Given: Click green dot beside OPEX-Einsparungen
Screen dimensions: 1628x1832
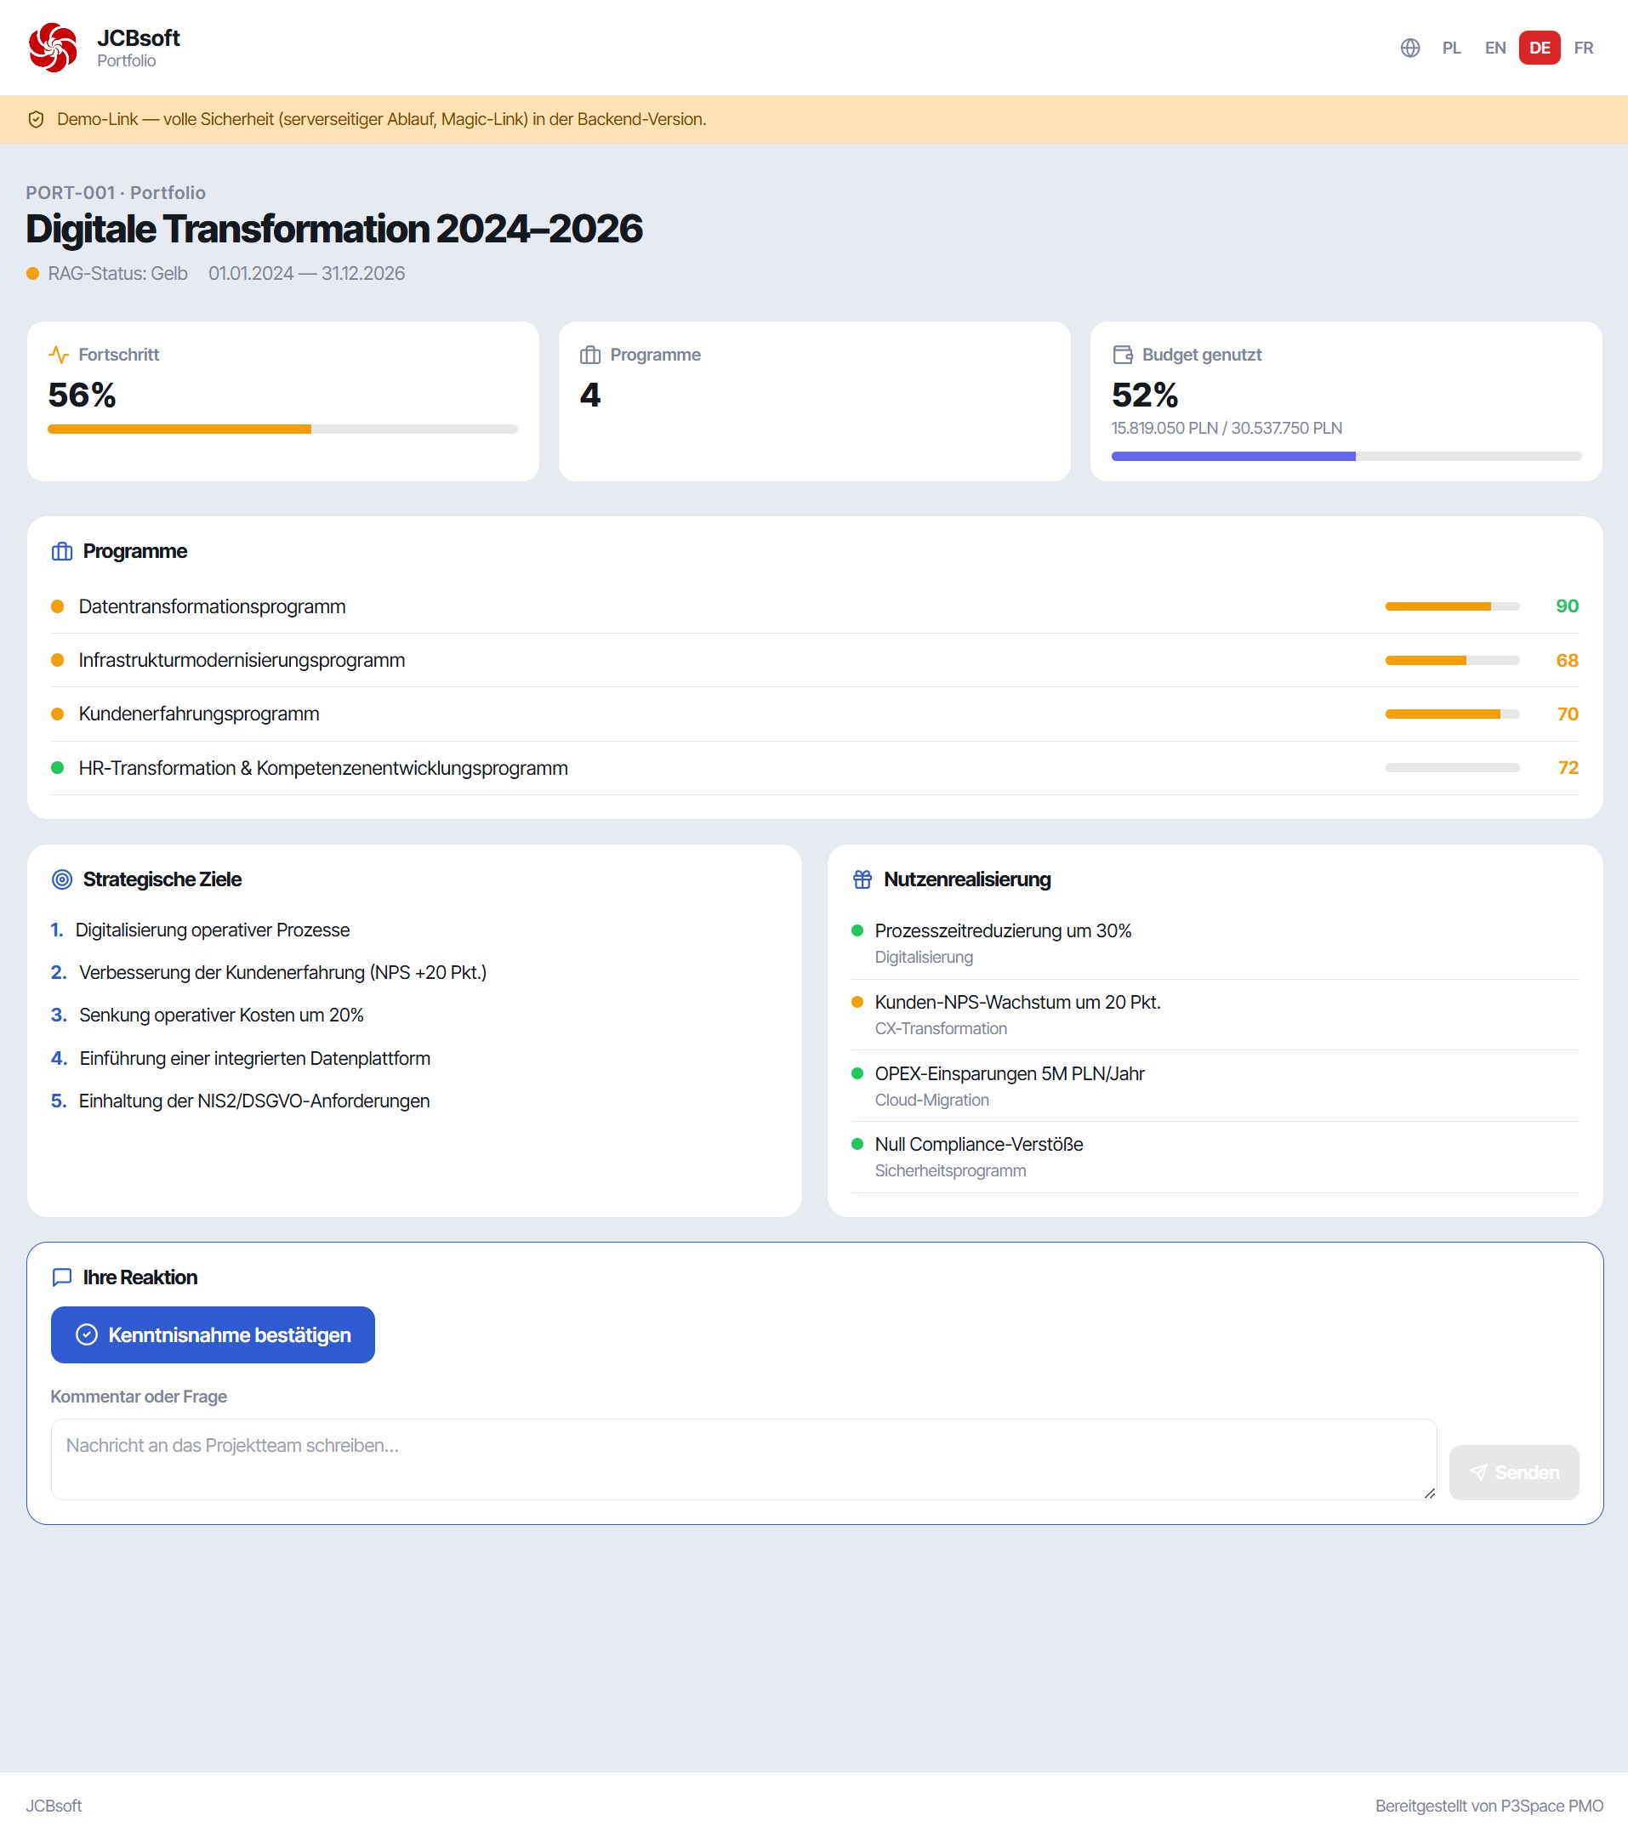Looking at the screenshot, I should click(x=857, y=1073).
